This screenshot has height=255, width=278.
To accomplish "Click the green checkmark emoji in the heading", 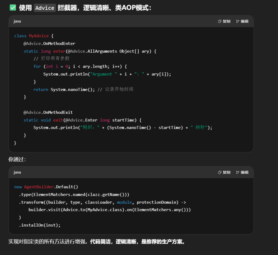I will 13,8.
